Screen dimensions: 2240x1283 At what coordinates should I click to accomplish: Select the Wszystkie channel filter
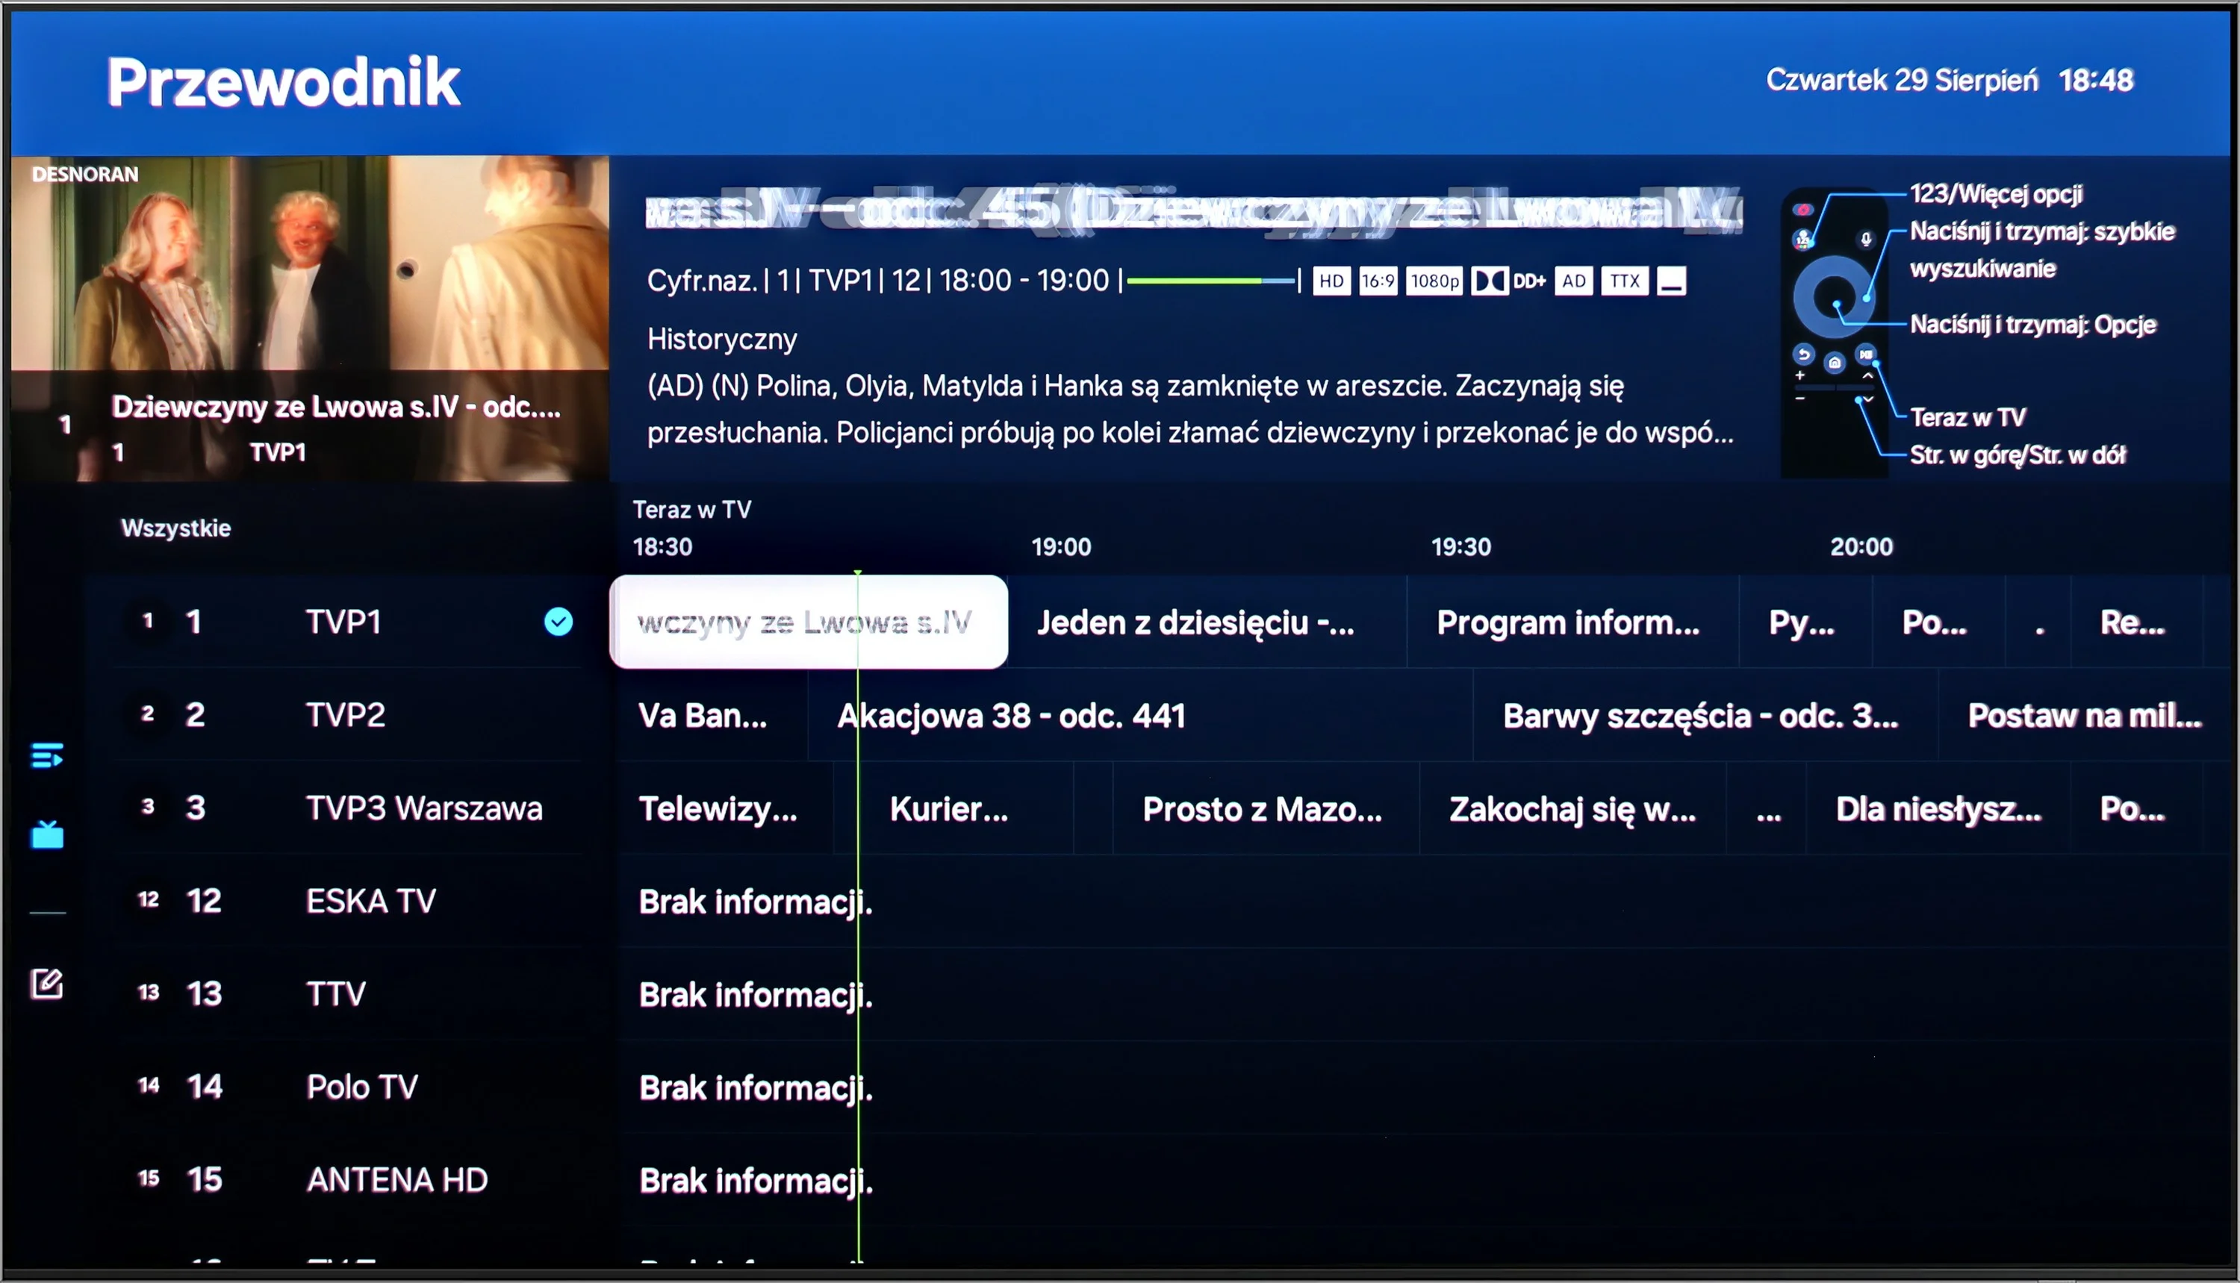(x=176, y=528)
